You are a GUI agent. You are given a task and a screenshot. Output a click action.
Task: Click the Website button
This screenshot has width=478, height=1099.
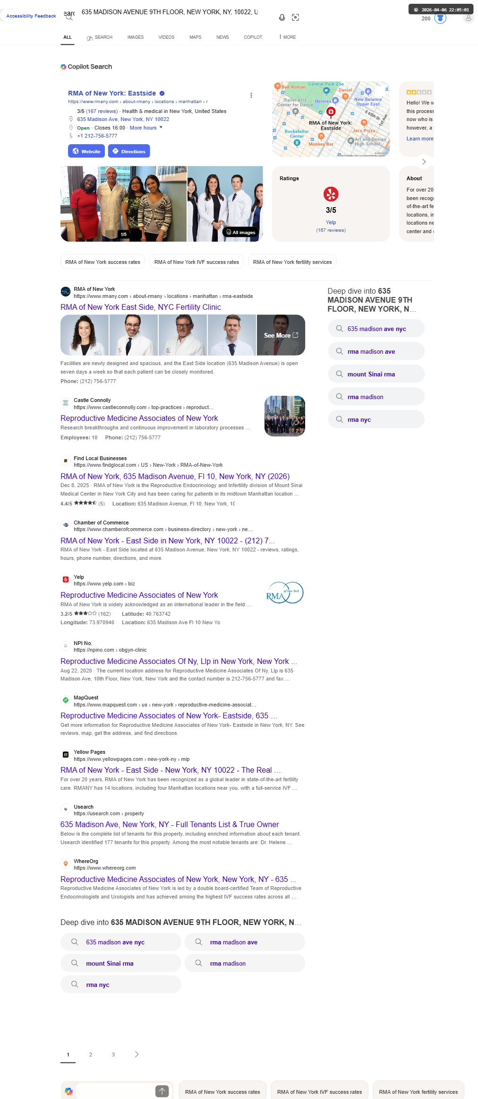pos(86,151)
